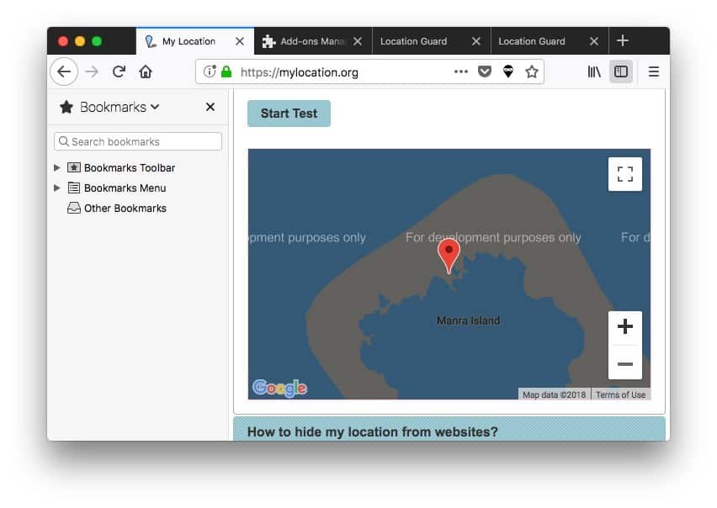The width and height of the screenshot is (717, 508).
Task: Open the Firefox hamburger menu
Action: pos(653,72)
